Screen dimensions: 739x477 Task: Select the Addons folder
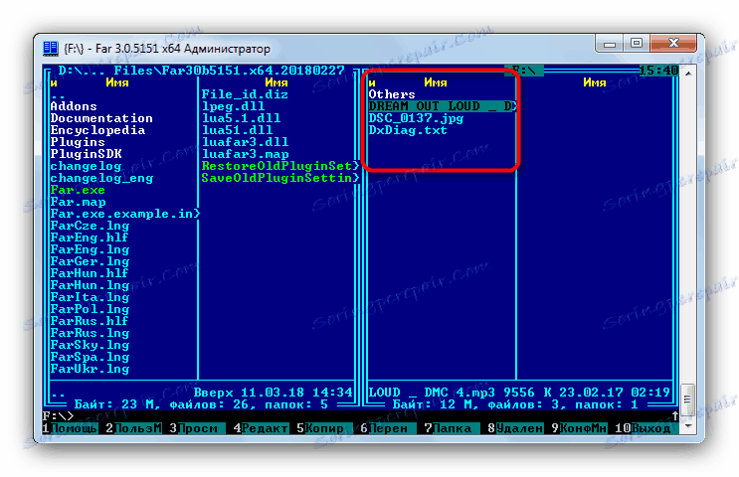coord(74,106)
